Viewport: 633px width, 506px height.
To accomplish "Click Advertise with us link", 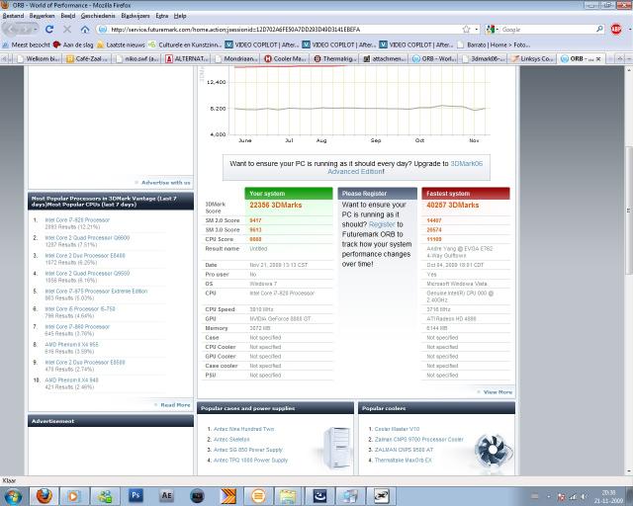I will [x=165, y=183].
